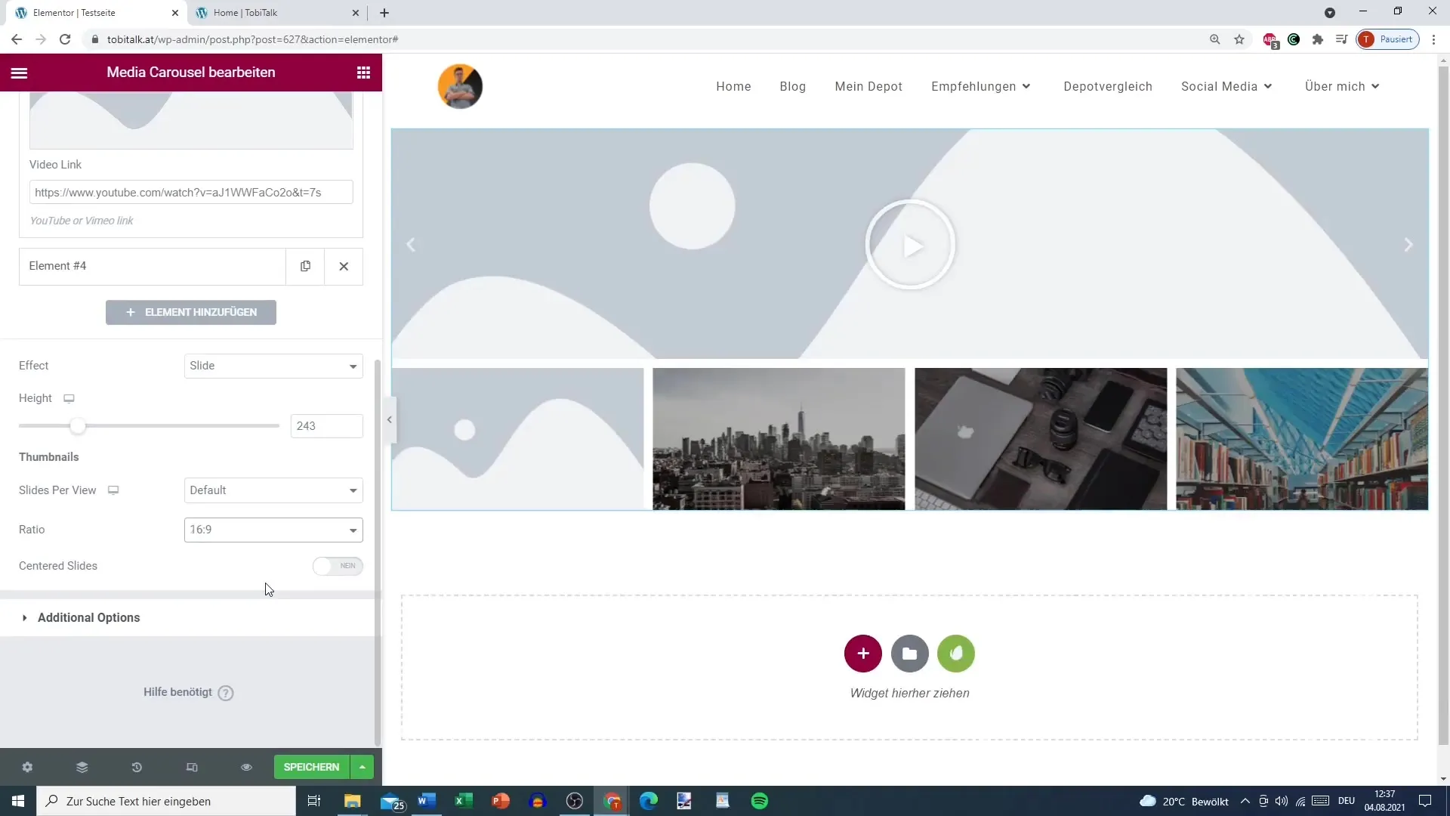Click the Speichern button
Image resolution: width=1450 pixels, height=816 pixels.
click(311, 767)
